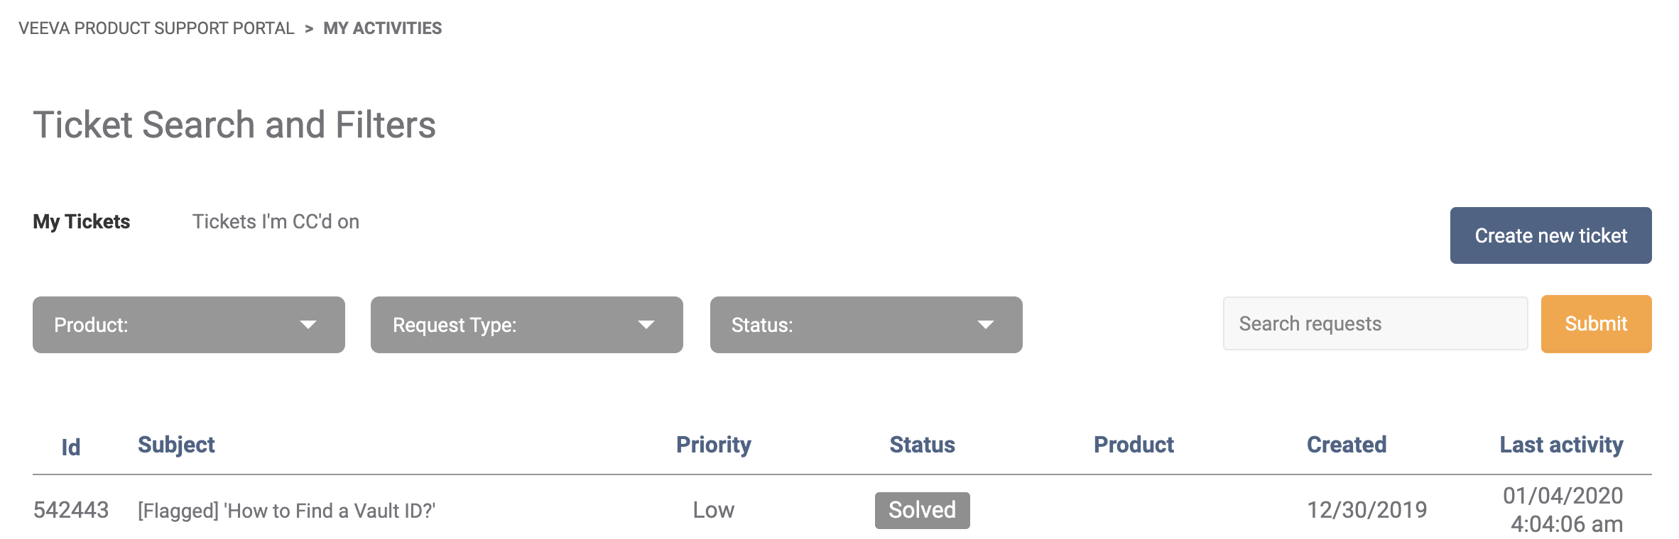Click the My Activities breadcrumb
Image resolution: width=1679 pixels, height=539 pixels.
tap(382, 28)
